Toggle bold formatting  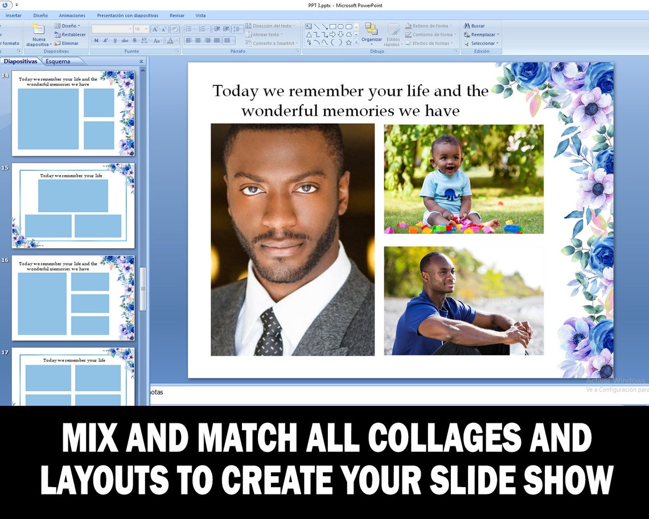click(x=96, y=40)
